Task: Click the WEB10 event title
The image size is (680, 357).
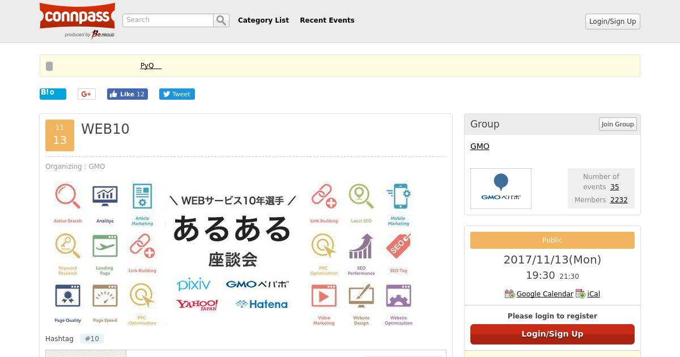Action: pyautogui.click(x=105, y=129)
